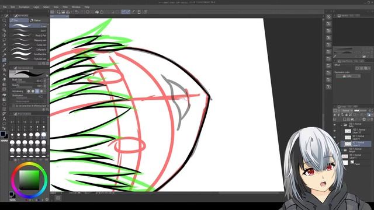374x210 pixels.
Task: Switch to Pen sub tool tab
Action: [x=19, y=20]
